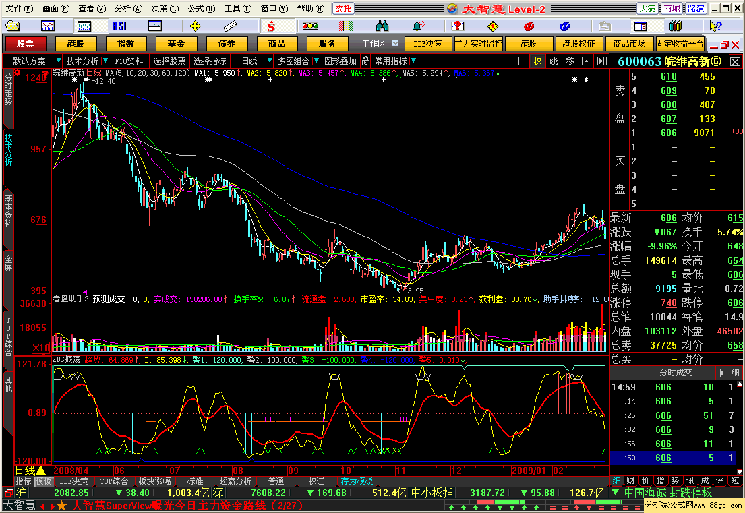
Task: Select the four-way move arrows icon
Action: tap(195, 26)
